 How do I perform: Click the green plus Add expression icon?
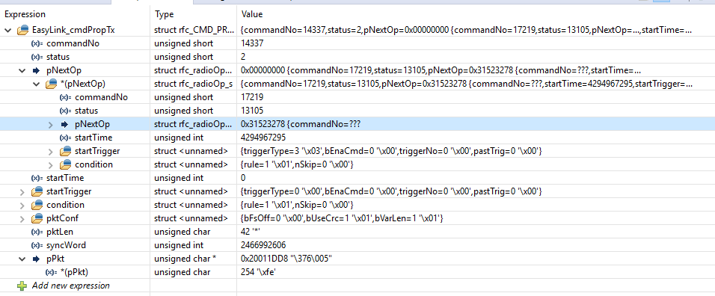point(22,286)
